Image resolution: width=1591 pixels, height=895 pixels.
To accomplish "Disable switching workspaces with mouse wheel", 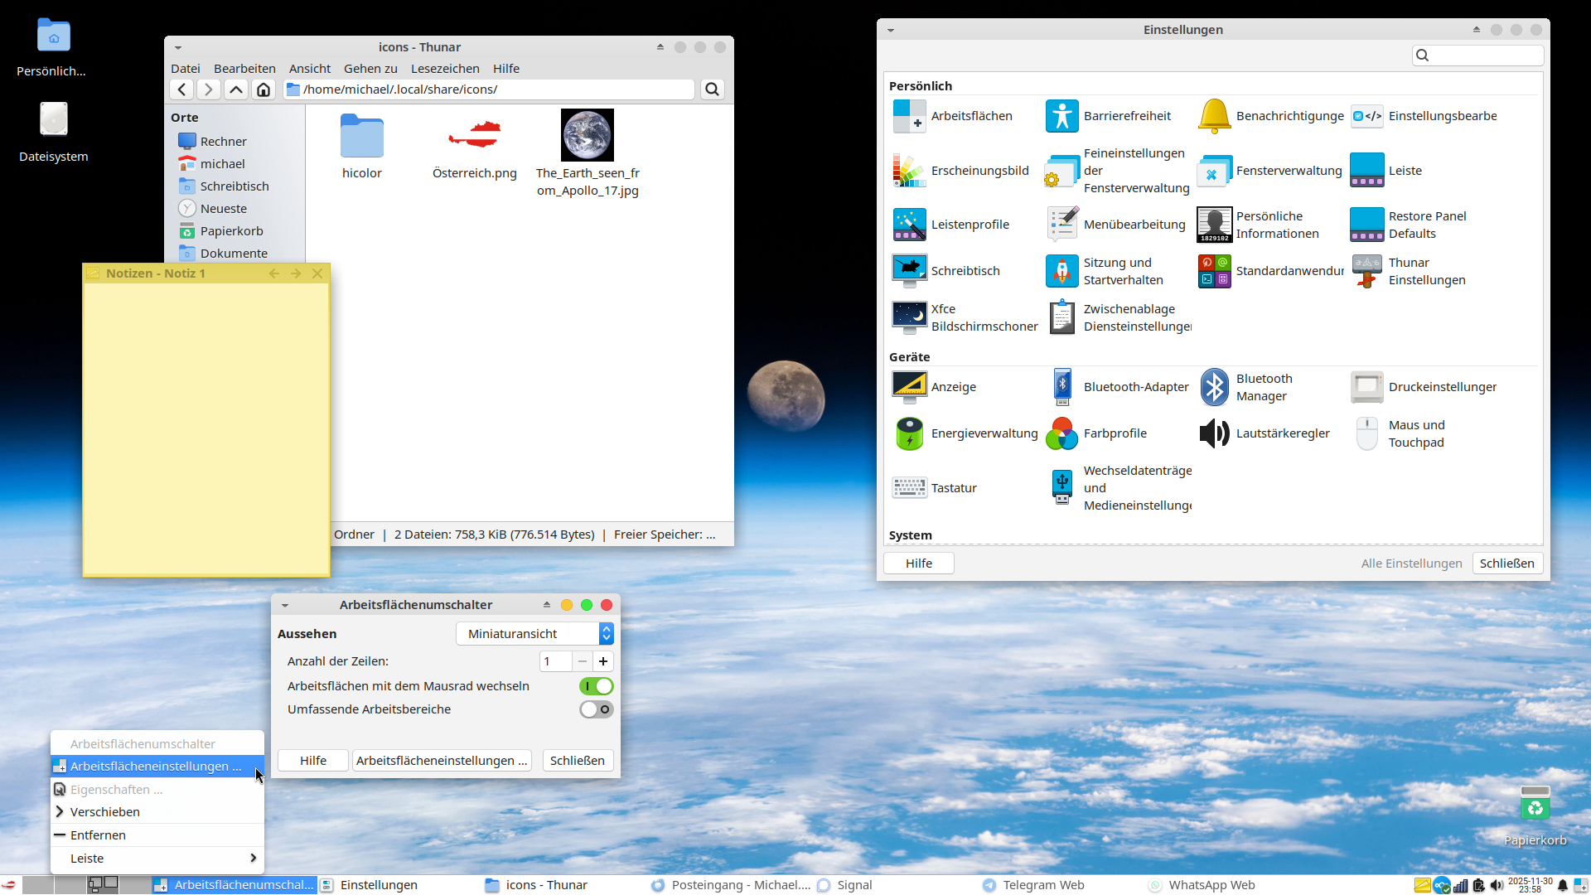I will [596, 686].
